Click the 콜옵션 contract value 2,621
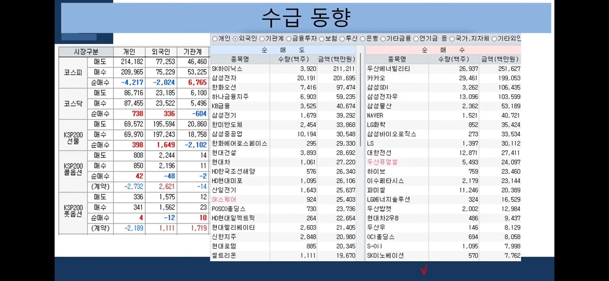 point(167,186)
